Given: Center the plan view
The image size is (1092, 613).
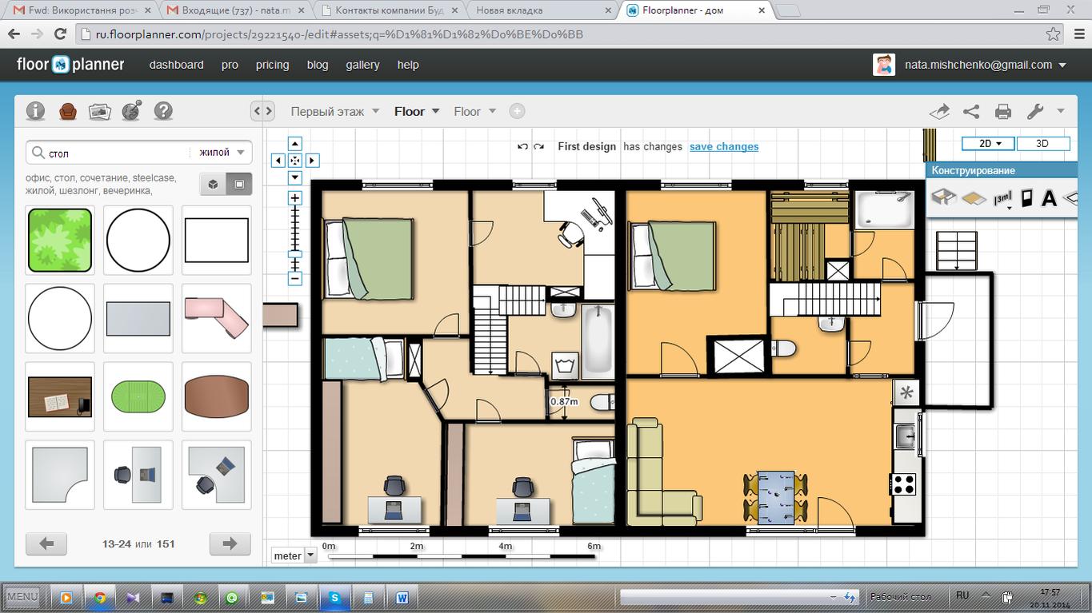Looking at the screenshot, I should pos(295,161).
